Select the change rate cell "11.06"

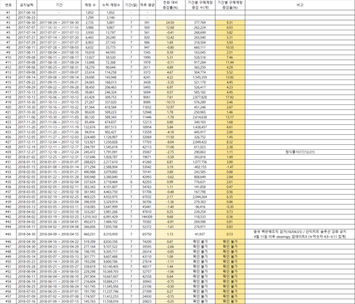coord(170,147)
